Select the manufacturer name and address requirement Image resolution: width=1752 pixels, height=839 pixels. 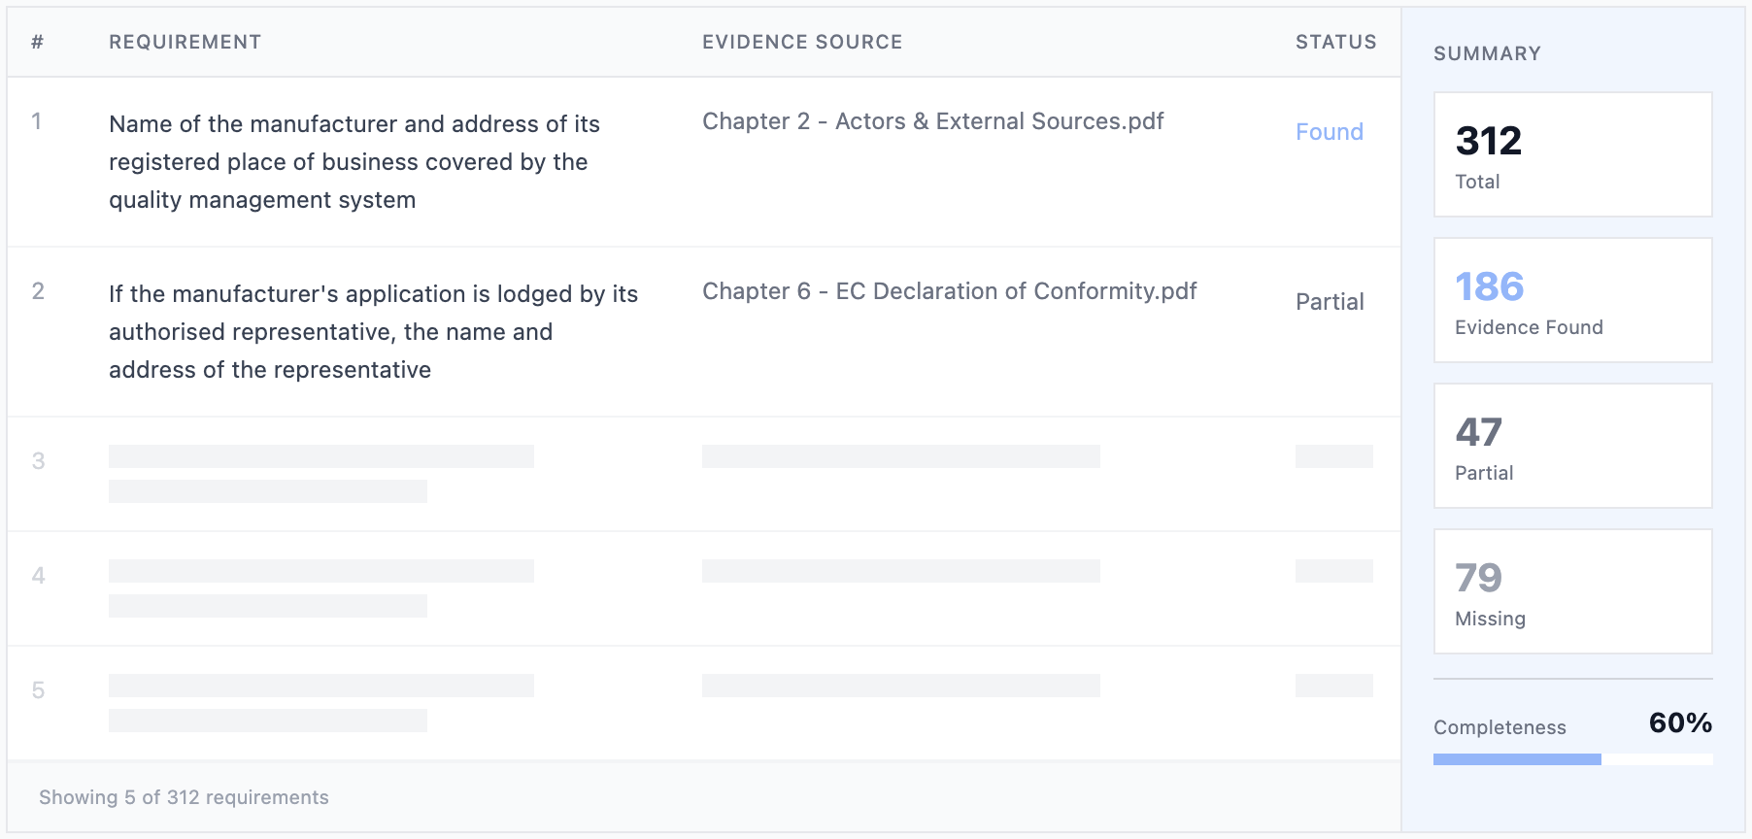point(354,162)
